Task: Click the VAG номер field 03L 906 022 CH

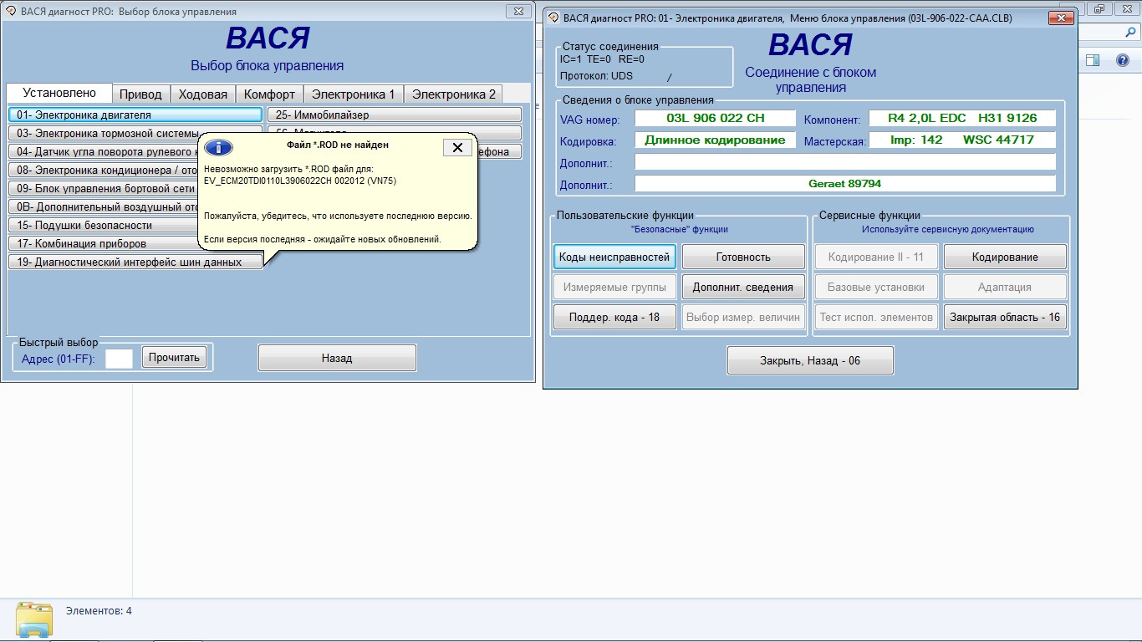Action: (715, 118)
